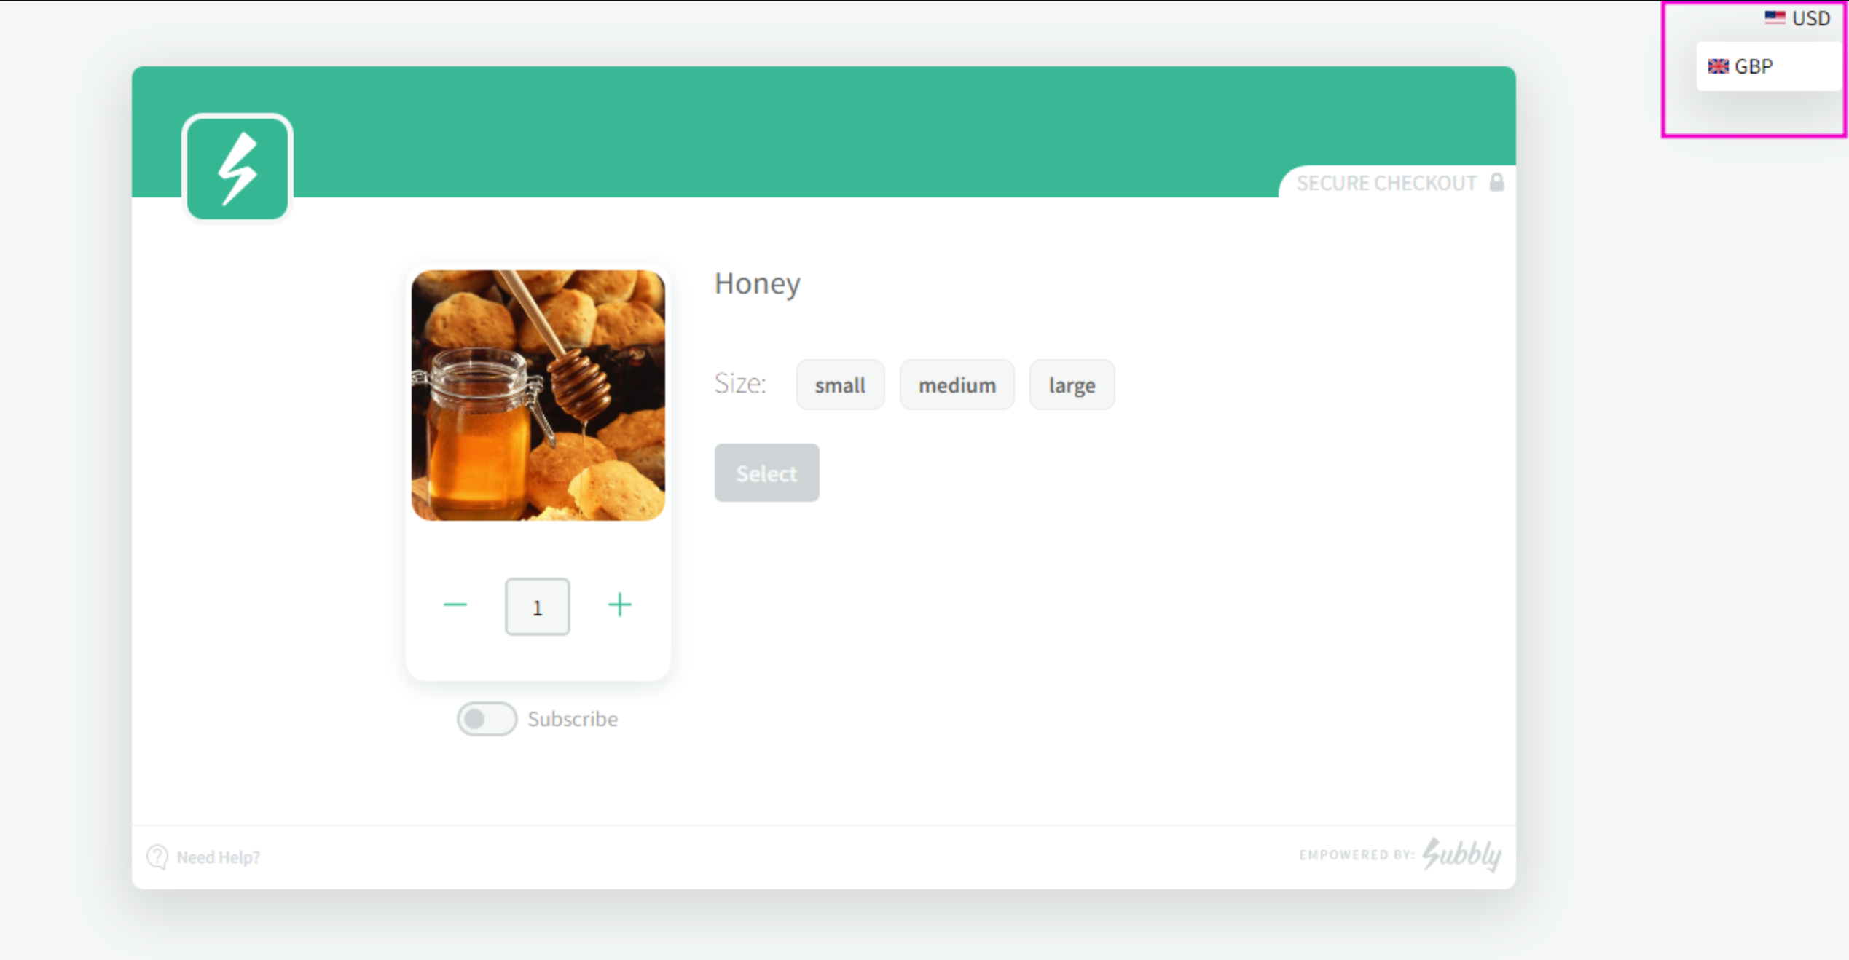
Task: Click the honey jar product image
Action: (538, 396)
